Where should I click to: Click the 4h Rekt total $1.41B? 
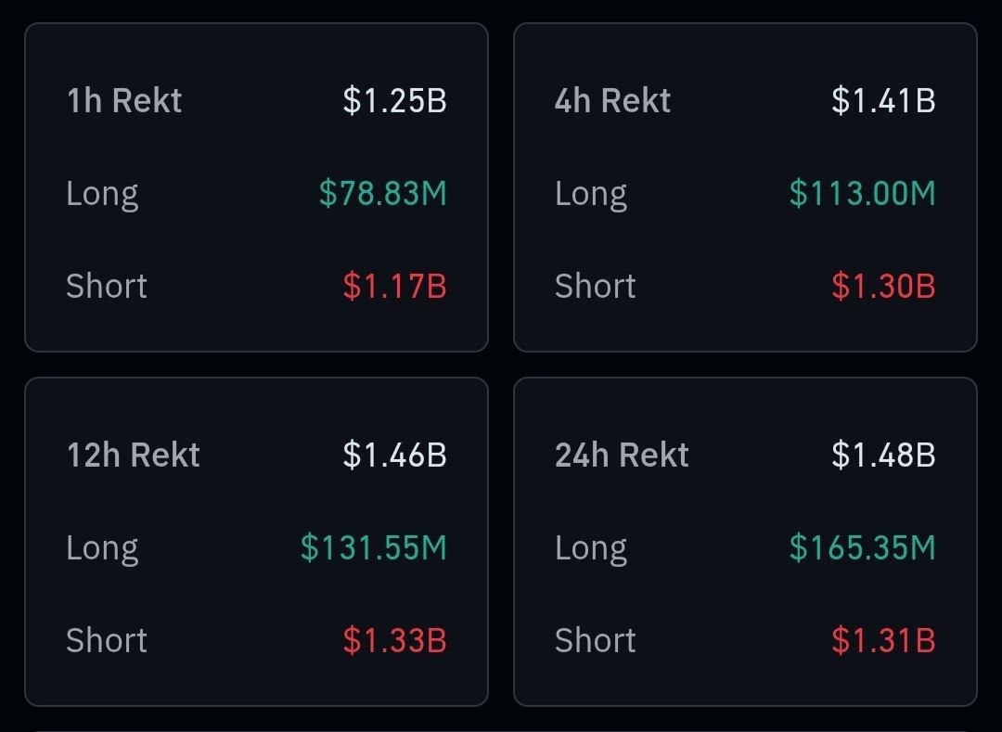pyautogui.click(x=884, y=100)
